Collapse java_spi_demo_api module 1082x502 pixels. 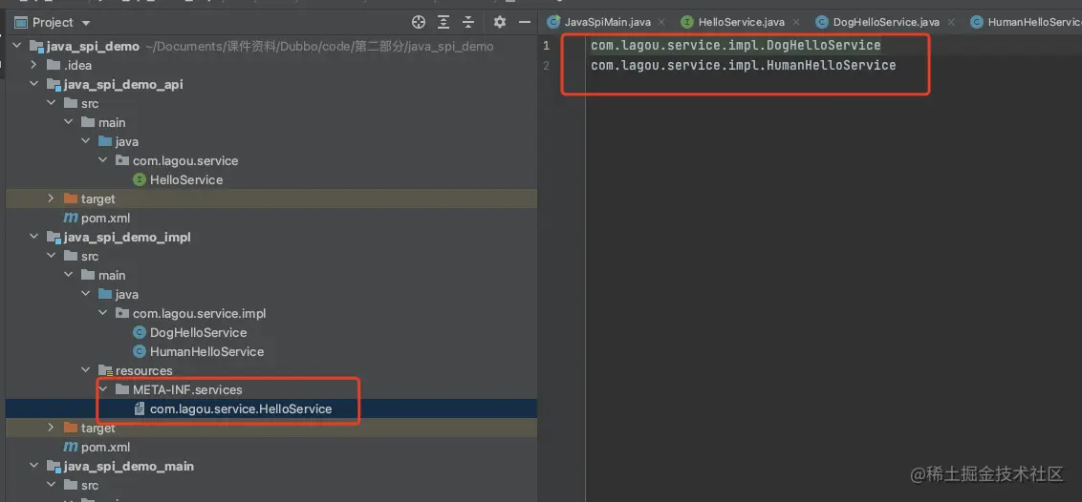33,85
